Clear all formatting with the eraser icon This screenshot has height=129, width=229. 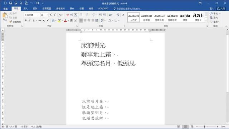pyautogui.click(x=68, y=15)
